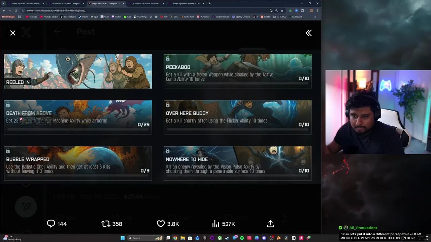This screenshot has width=431, height=242.
Task: Reload the current page
Action: pyautogui.click(x=15, y=10)
